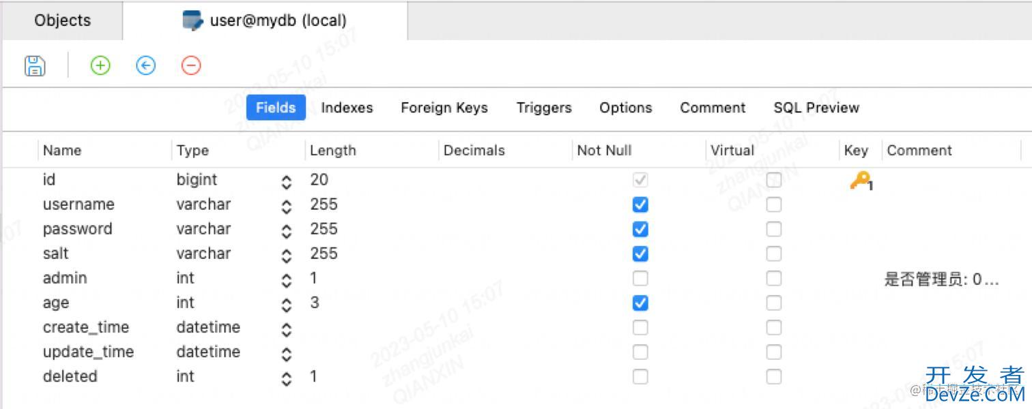Click the blue Insert Field icon
Image resolution: width=1032 pixels, height=409 pixels.
tap(146, 65)
